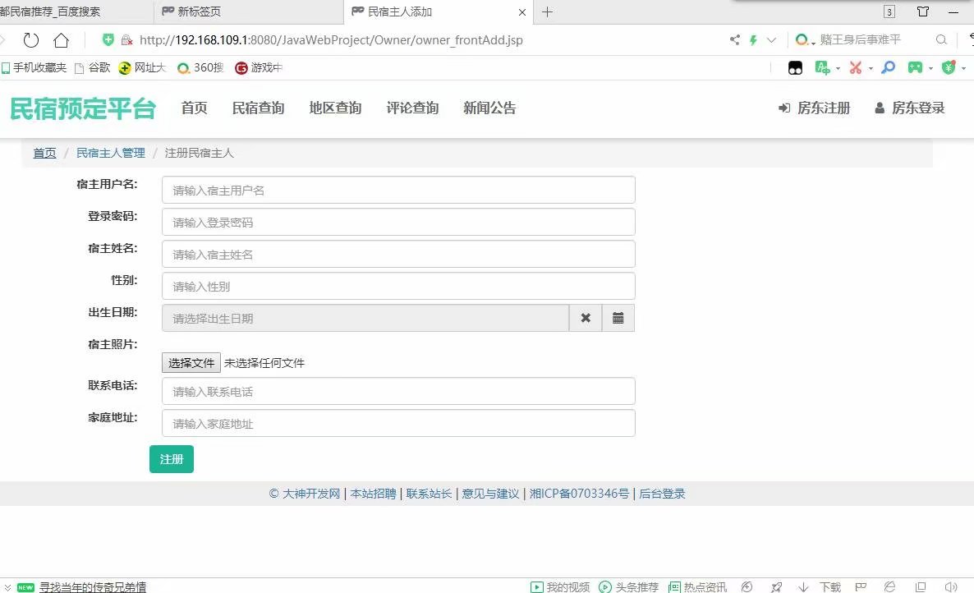This screenshot has height=593, width=974.
Task: Close the 民宿主人添加 tab
Action: [x=521, y=11]
